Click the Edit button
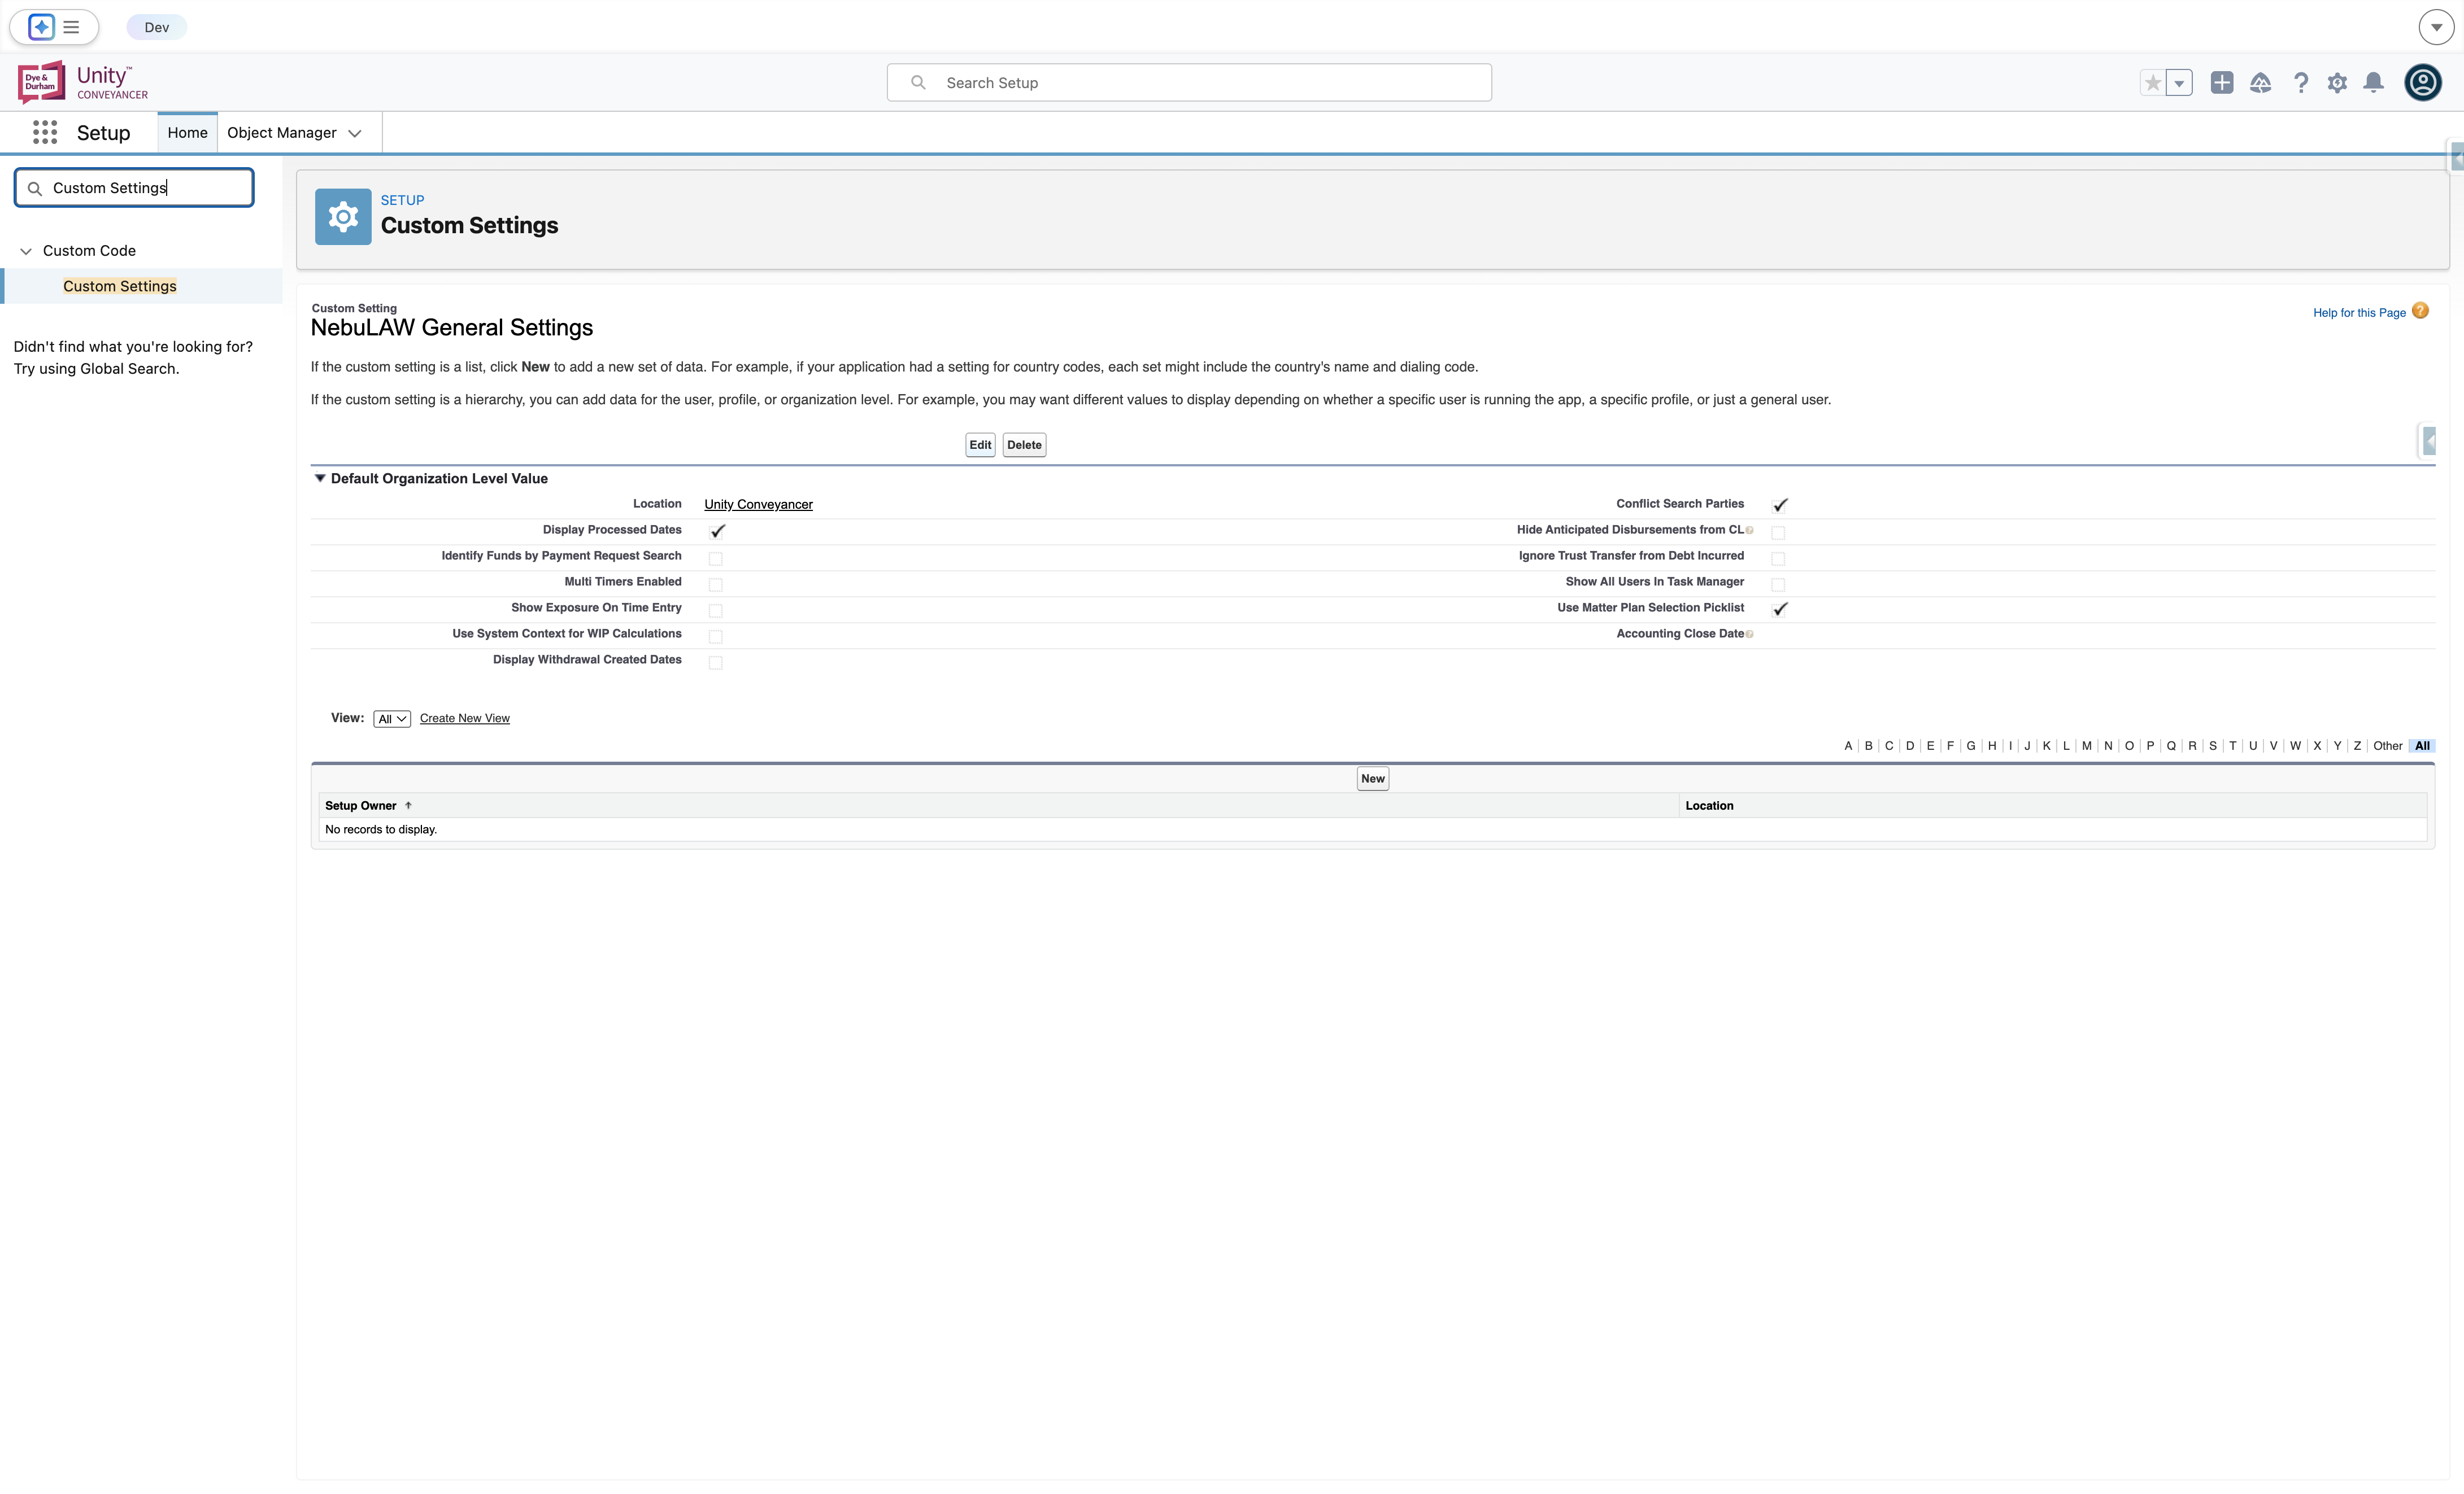Image resolution: width=2464 pixels, height=1494 pixels. [980, 445]
